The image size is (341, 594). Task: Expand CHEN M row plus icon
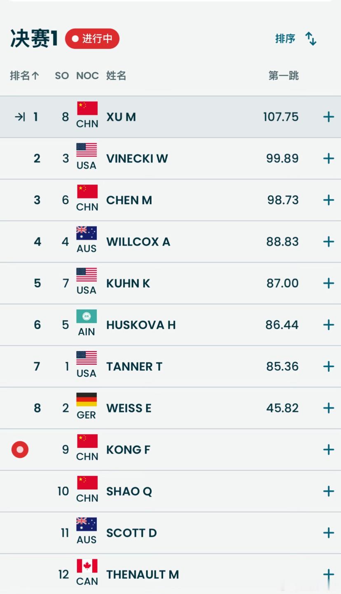(328, 200)
